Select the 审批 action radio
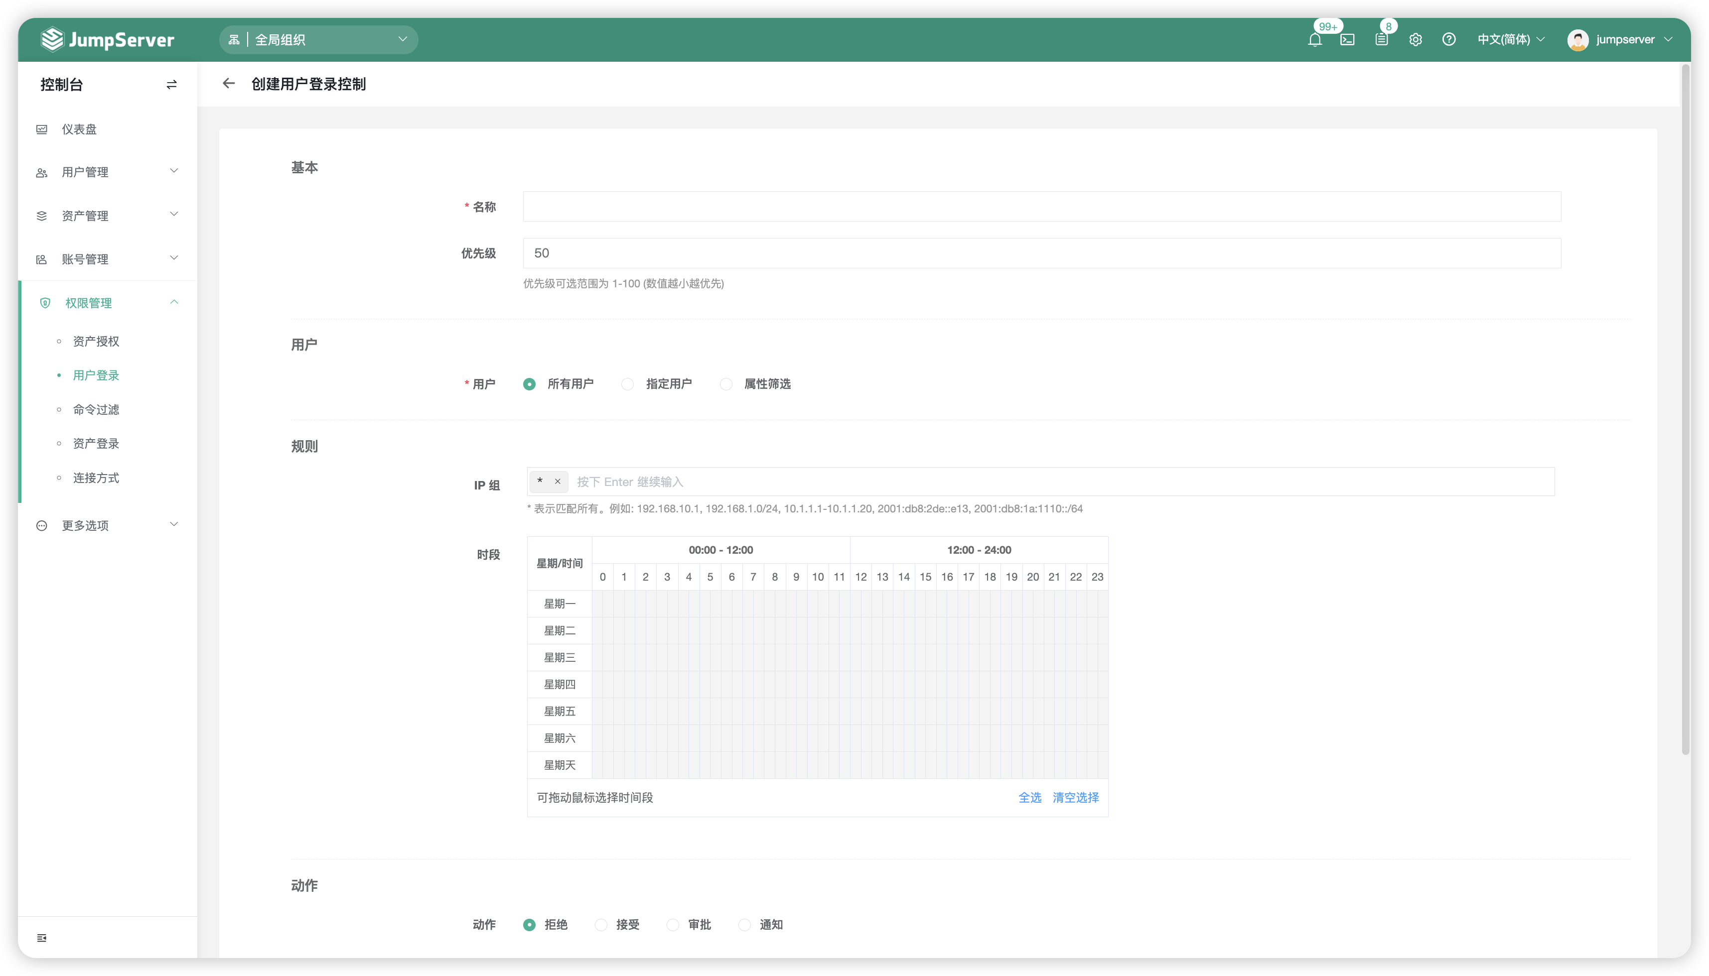The height and width of the screenshot is (976, 1709). 673,925
